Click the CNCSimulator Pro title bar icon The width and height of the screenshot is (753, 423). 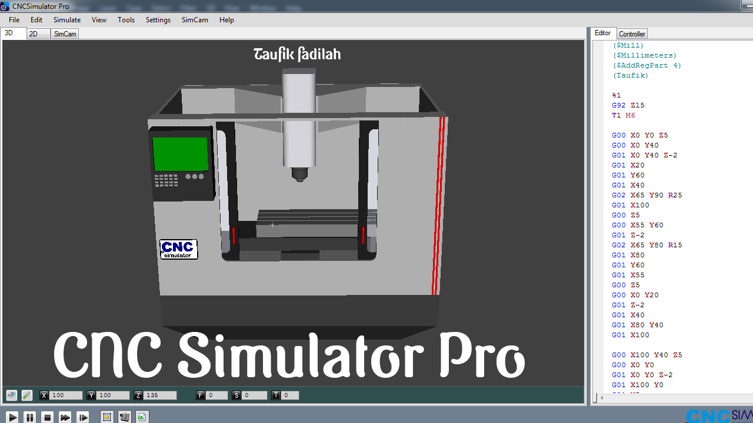(5, 6)
